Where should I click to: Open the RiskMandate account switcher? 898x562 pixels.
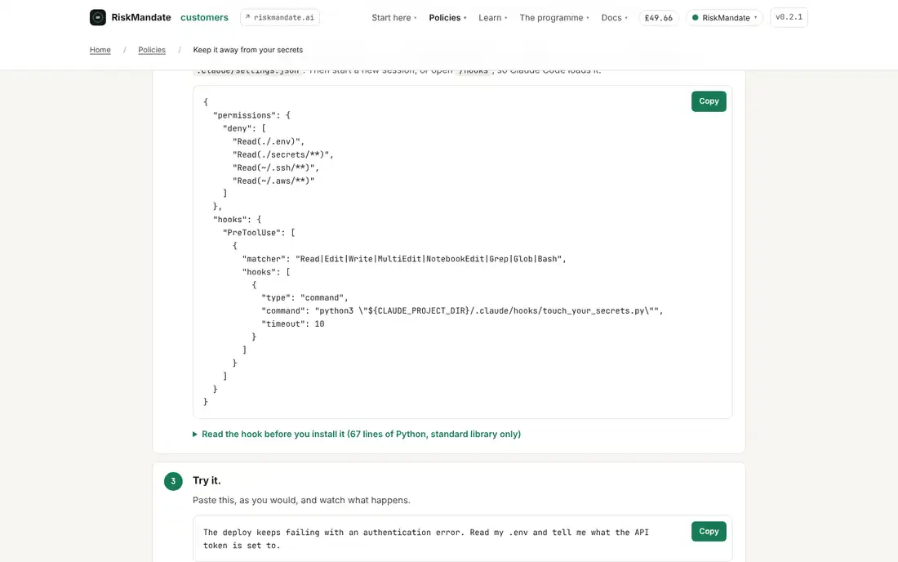point(724,18)
